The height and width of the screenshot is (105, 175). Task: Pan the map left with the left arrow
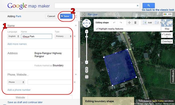[x=84, y=23]
